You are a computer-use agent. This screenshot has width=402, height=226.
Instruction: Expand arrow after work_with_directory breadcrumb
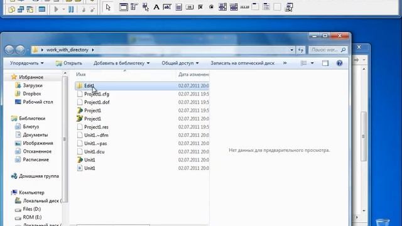(x=93, y=50)
